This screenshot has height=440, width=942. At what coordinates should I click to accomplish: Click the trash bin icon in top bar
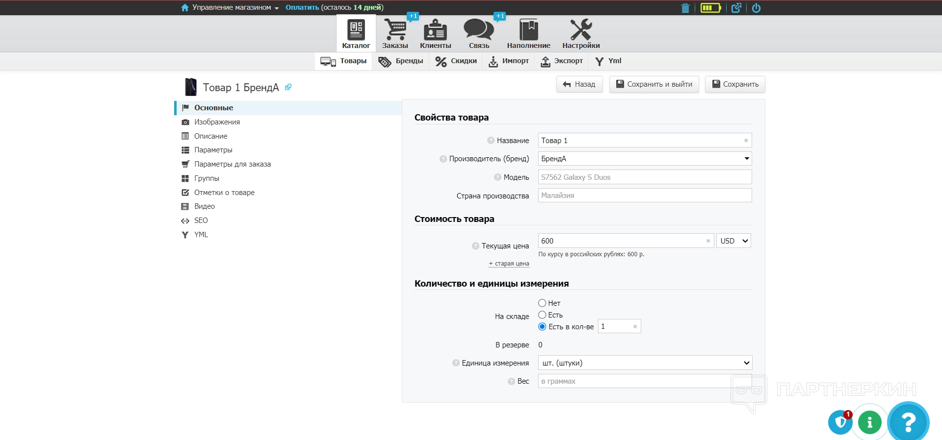(x=685, y=8)
